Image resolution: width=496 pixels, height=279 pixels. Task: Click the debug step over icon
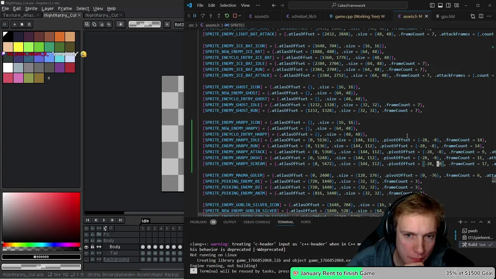tap(203, 16)
